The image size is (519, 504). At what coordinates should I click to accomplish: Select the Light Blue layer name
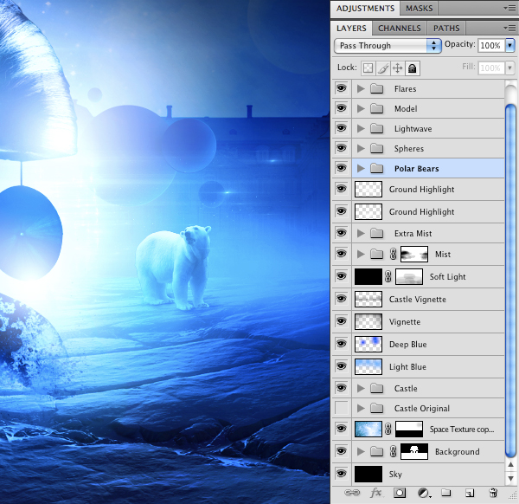[x=407, y=367]
